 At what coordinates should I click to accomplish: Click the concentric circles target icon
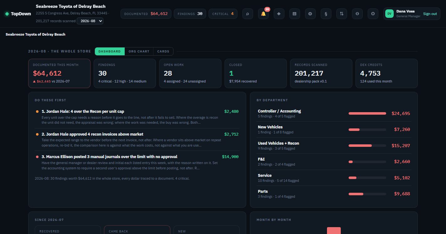tap(310, 14)
